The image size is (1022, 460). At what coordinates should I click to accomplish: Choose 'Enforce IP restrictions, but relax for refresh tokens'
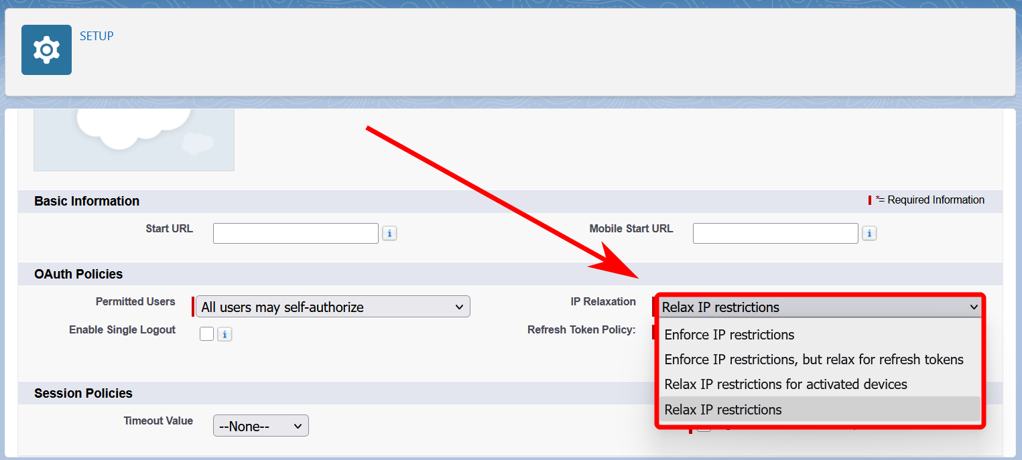[x=814, y=360]
